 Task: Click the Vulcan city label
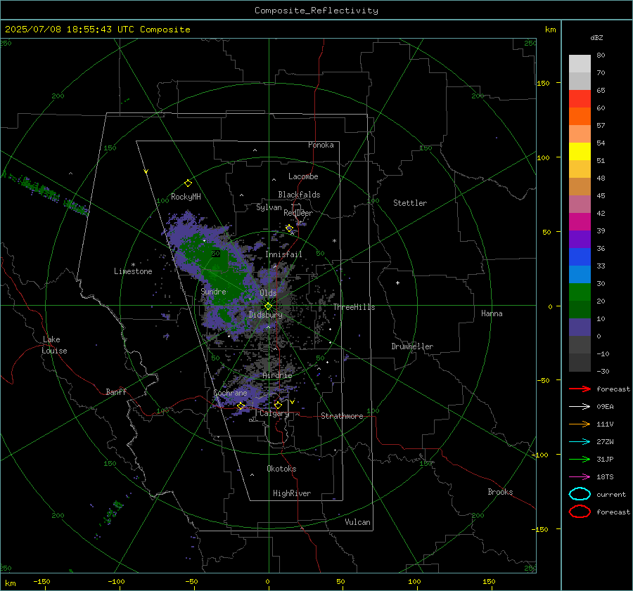357,522
